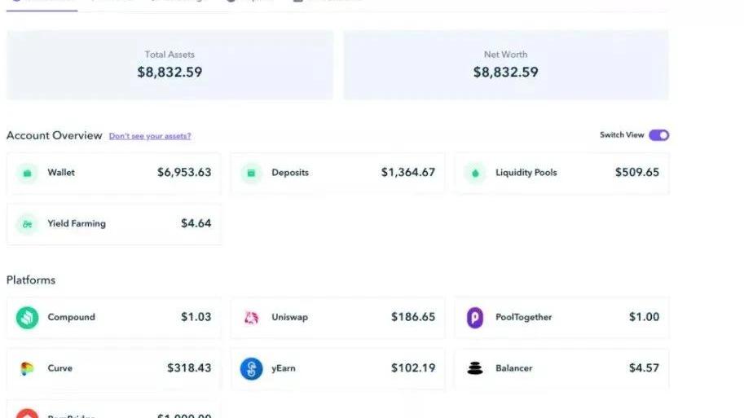
Task: Click the Deposits icon
Action: tap(251, 173)
